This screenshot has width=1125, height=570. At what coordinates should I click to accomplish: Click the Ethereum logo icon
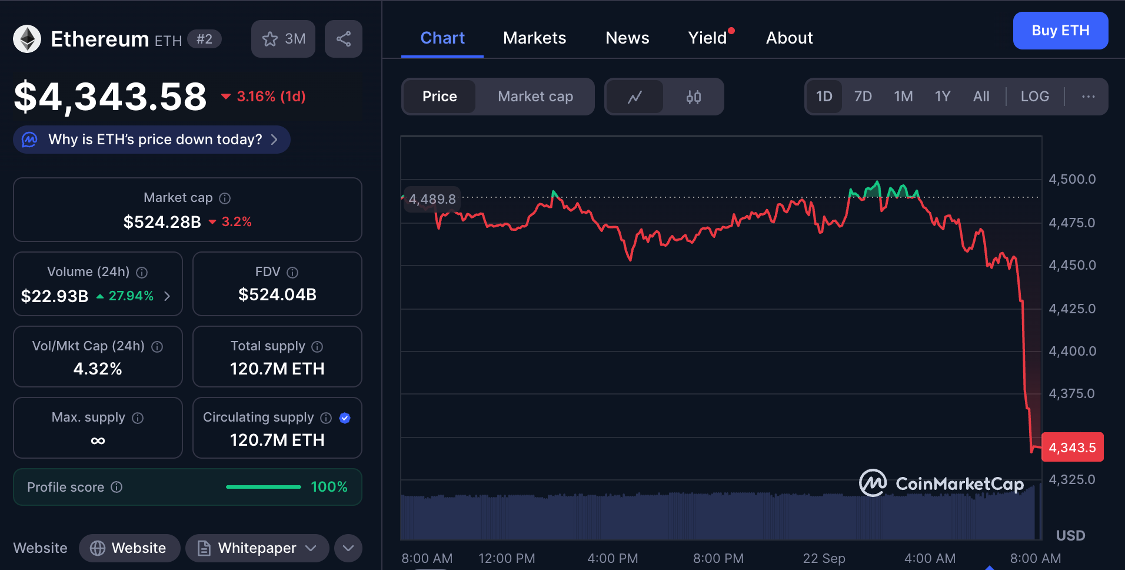coord(27,39)
